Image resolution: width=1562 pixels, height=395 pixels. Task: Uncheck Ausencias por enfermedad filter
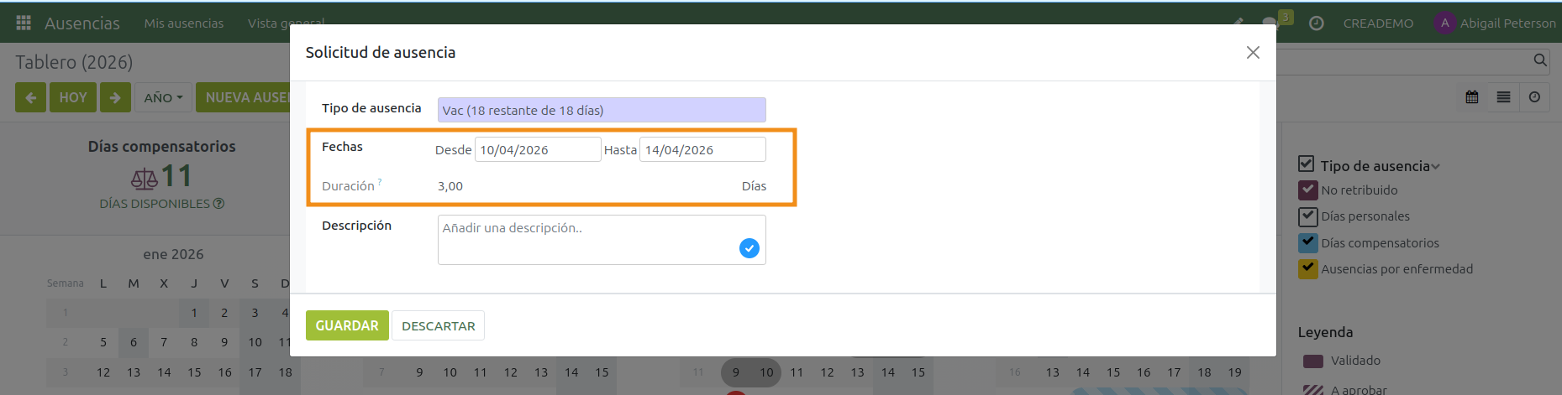tap(1307, 268)
